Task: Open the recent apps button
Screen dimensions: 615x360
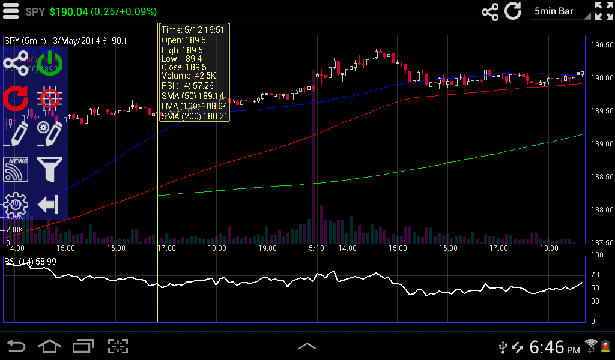Action: 83,346
